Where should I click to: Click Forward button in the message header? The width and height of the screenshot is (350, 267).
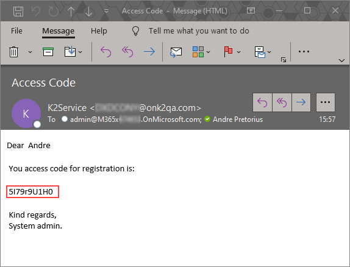[x=301, y=102]
